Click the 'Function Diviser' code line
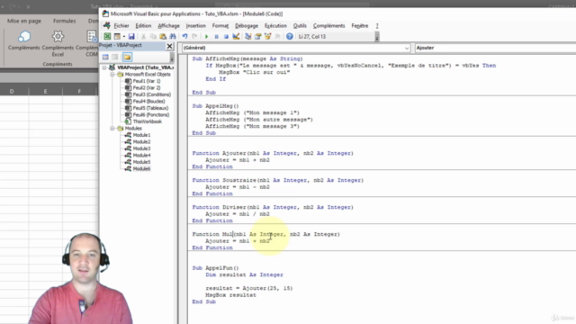The width and height of the screenshot is (576, 324). pos(273,207)
